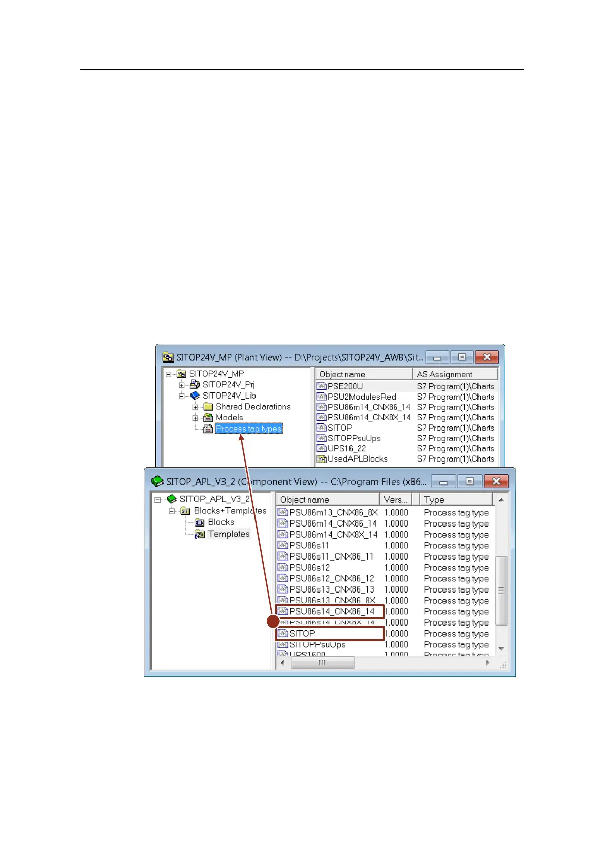This screenshot has width=605, height=855.
Task: Close the SITOP_APL_V3_2 Component View window
Action: click(x=496, y=481)
